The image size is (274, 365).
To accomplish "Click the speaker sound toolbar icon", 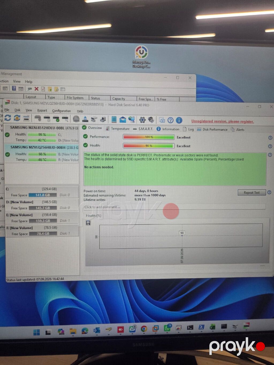I will [x=151, y=120].
